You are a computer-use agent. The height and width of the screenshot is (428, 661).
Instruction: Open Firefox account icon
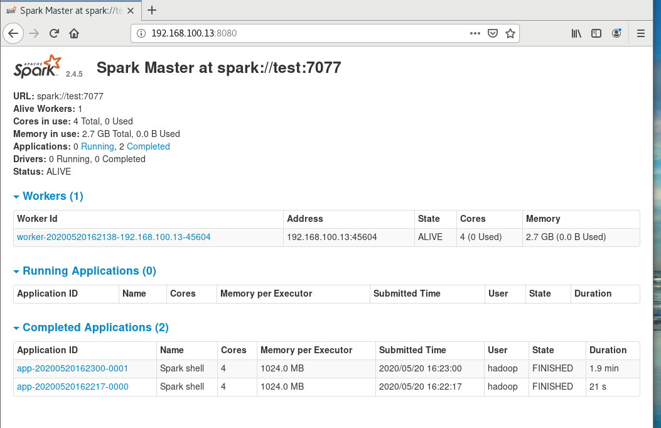616,33
